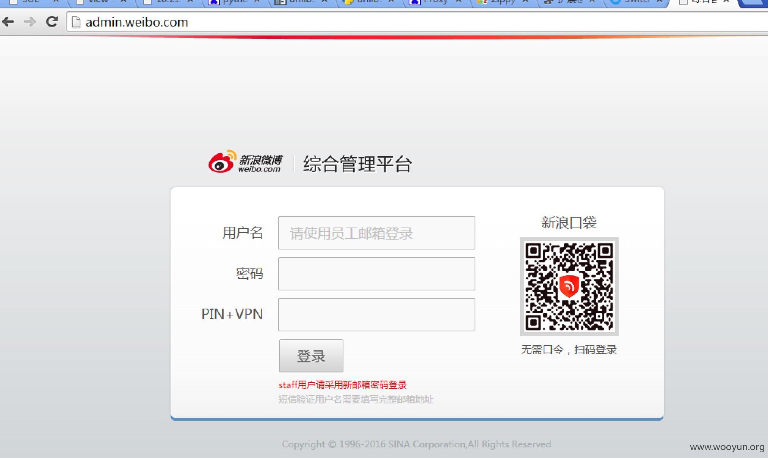Click the 新浪口袋 QR code image

[x=569, y=287]
